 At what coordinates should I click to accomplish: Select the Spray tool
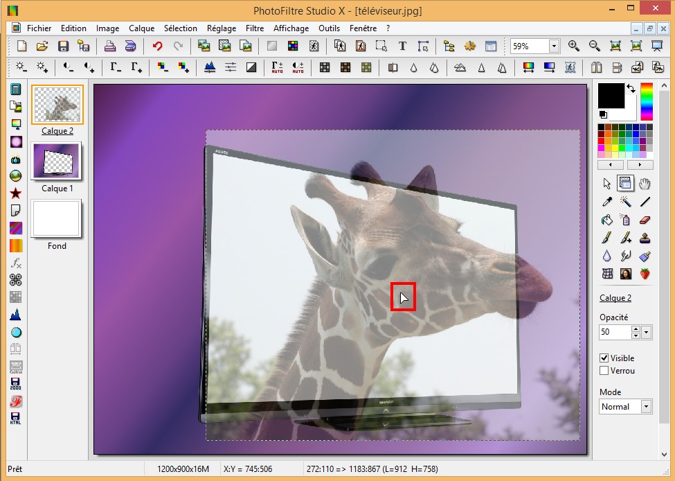point(625,220)
